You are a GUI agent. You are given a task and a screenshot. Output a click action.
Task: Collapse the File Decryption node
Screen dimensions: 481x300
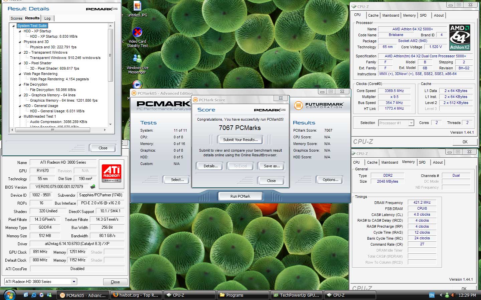pos(20,84)
